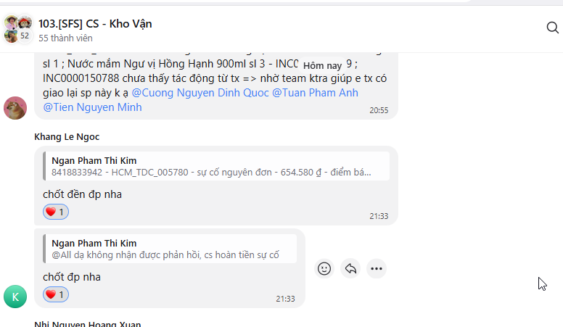Open the Shiba dog avatar profile
This screenshot has width=563, height=327.
tap(15, 108)
